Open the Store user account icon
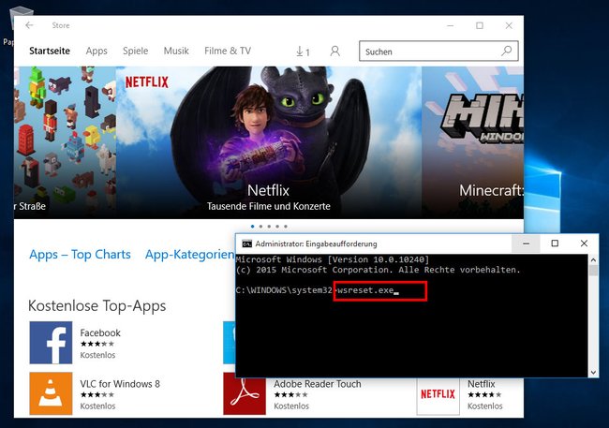 pyautogui.click(x=334, y=51)
